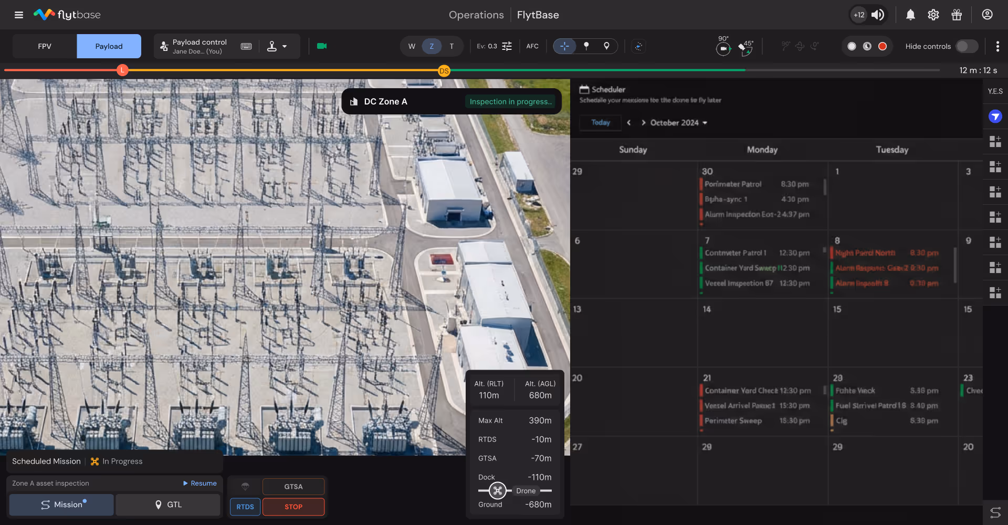Image resolution: width=1008 pixels, height=525 pixels.
Task: Open the gift rewards icon
Action: click(x=957, y=15)
